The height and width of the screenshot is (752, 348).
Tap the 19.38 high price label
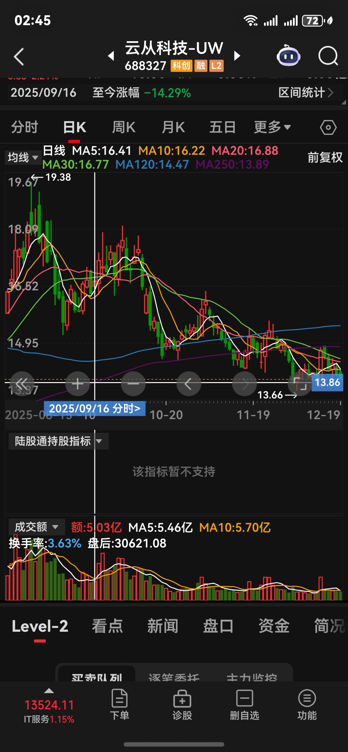tap(58, 177)
